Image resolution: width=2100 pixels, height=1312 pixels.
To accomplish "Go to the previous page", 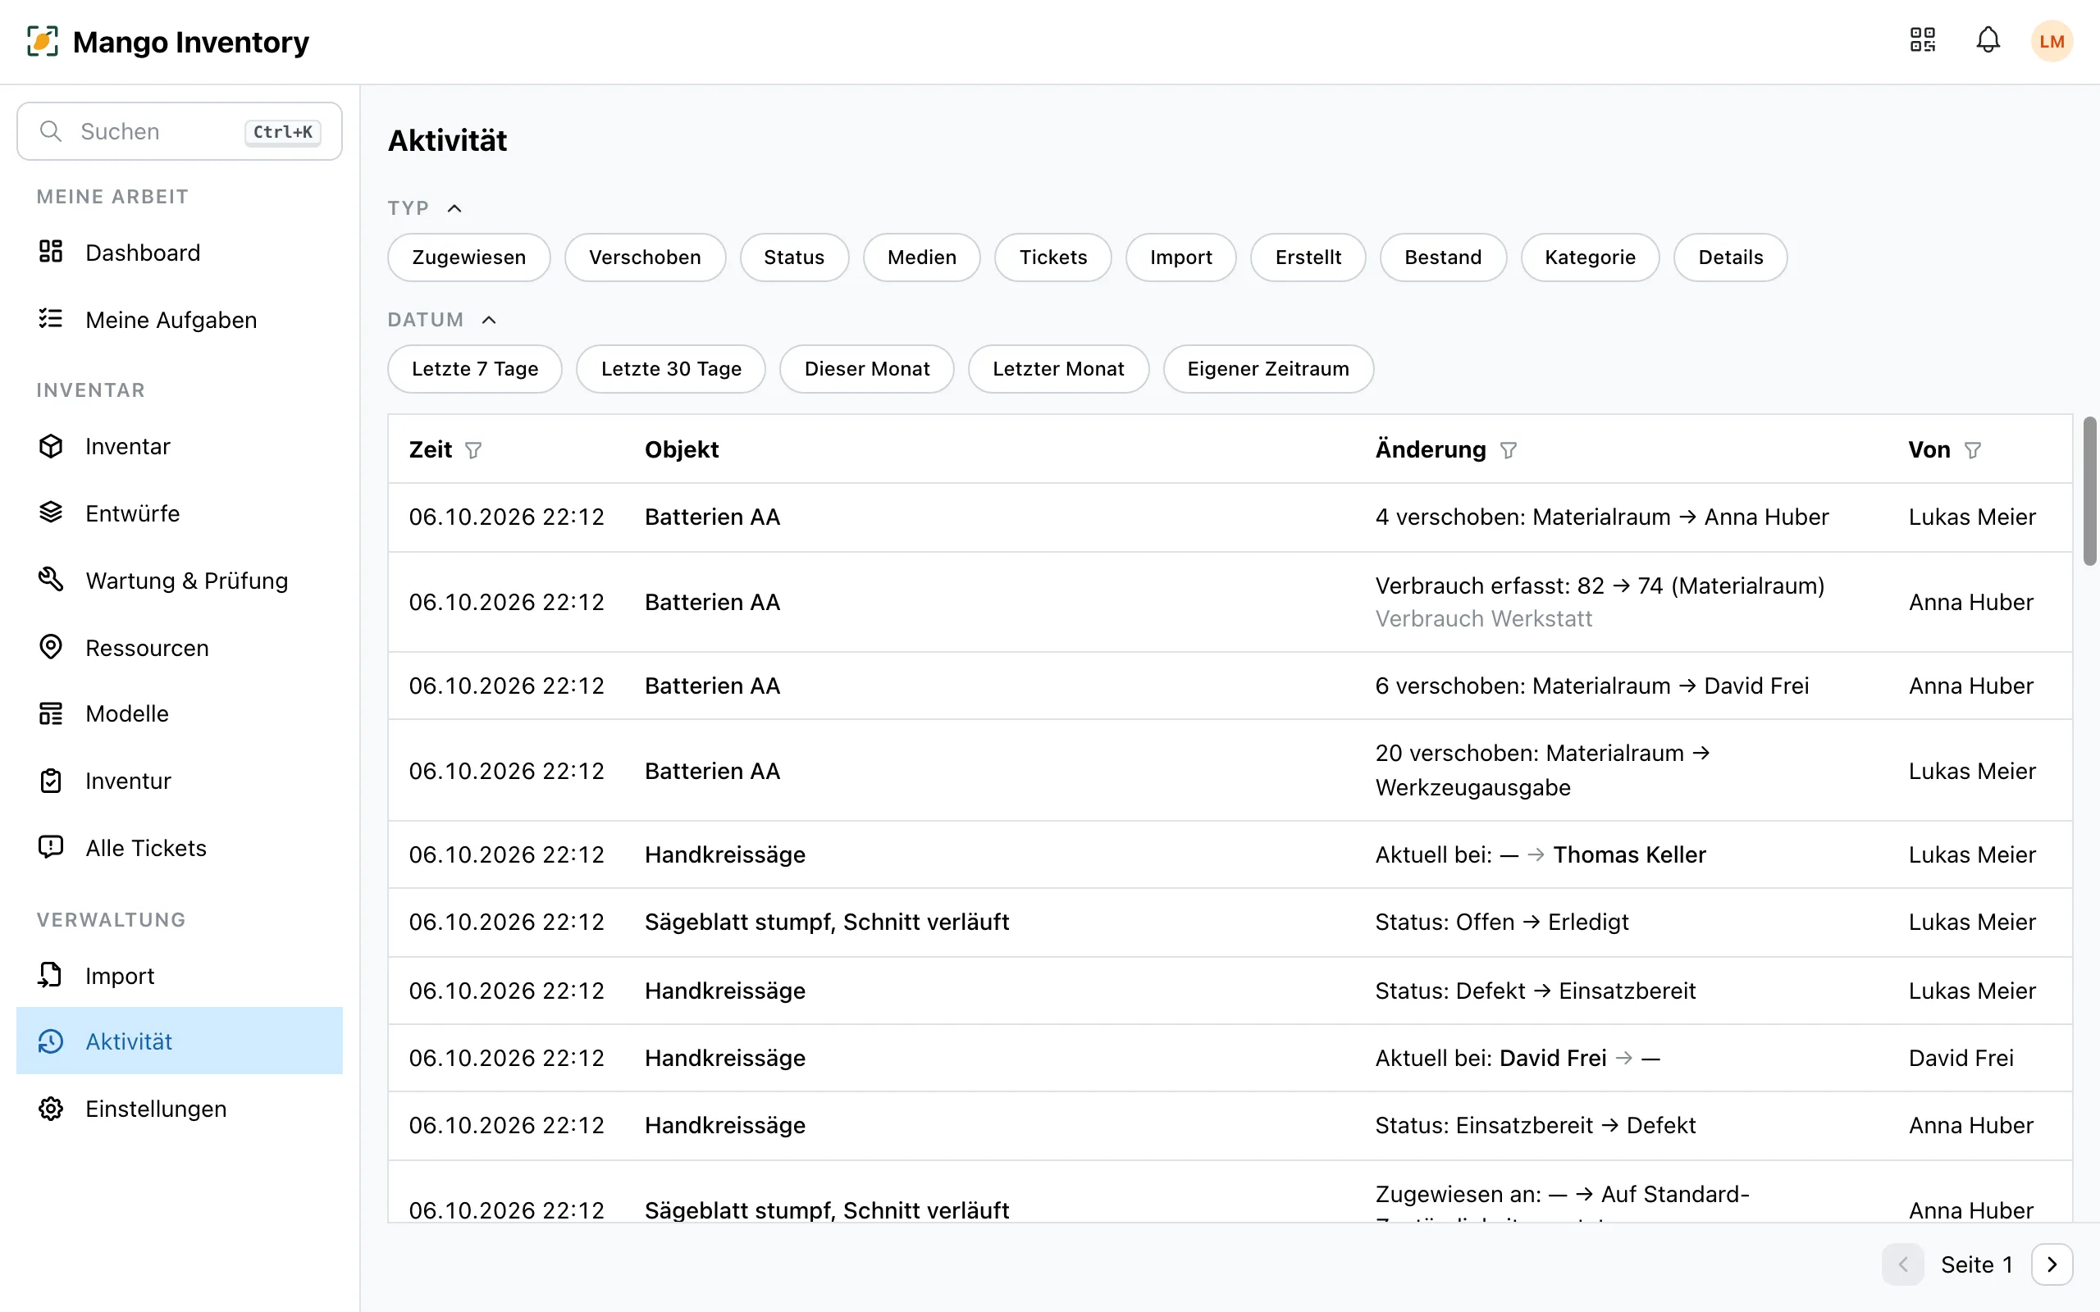I will point(1903,1264).
